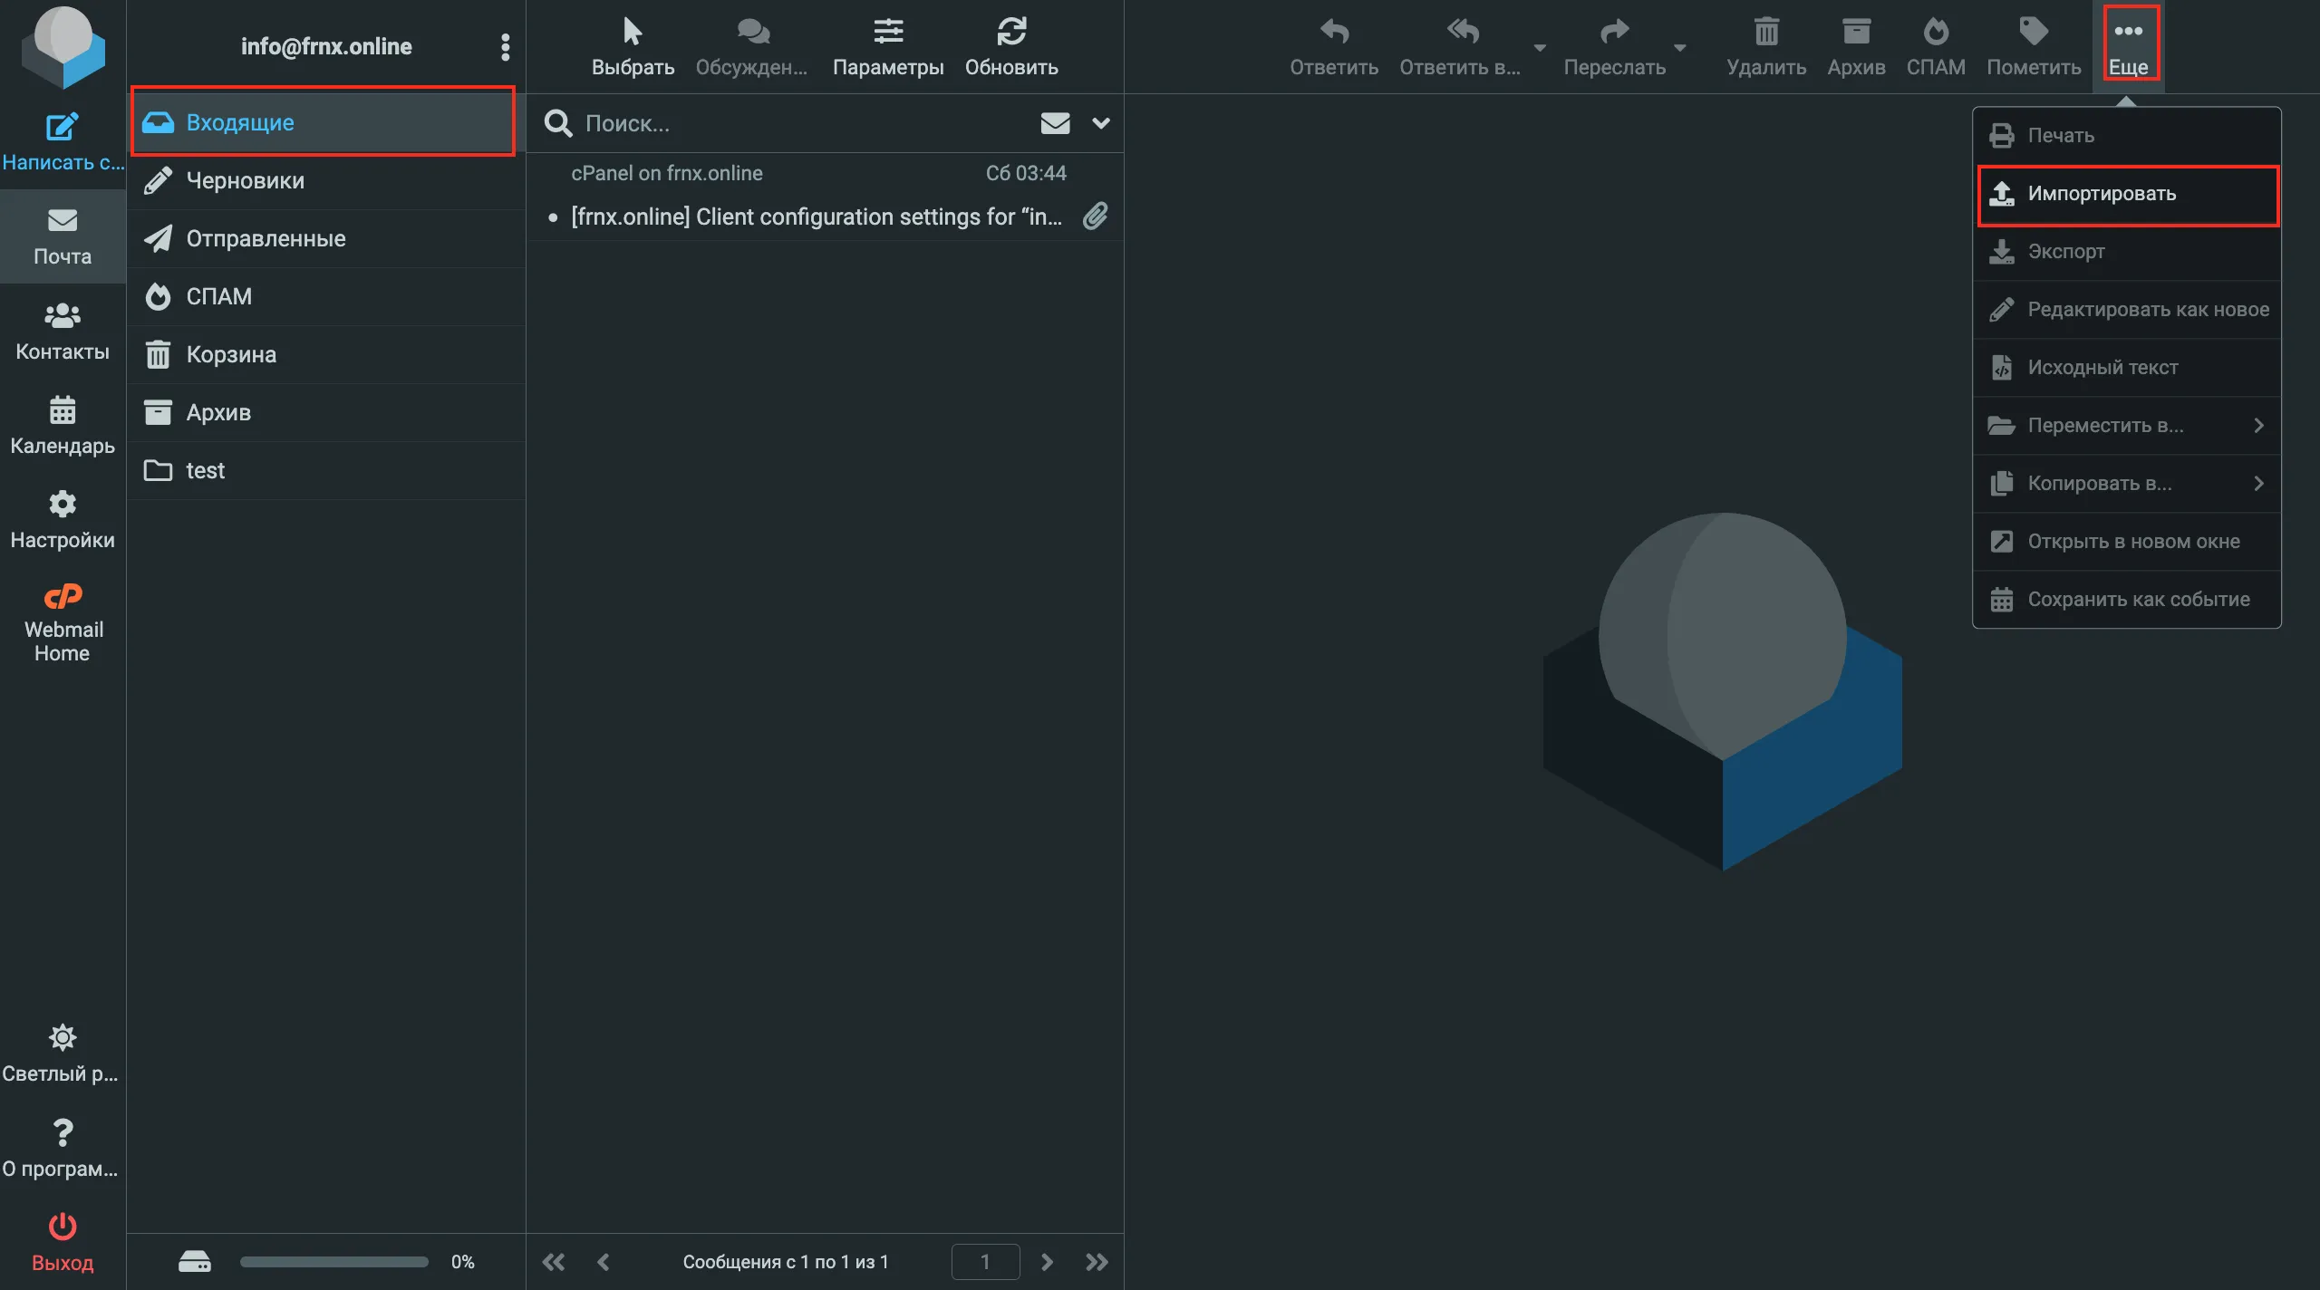The height and width of the screenshot is (1290, 2320).
Task: Open the Calendar (Календарь) section
Action: click(63, 426)
